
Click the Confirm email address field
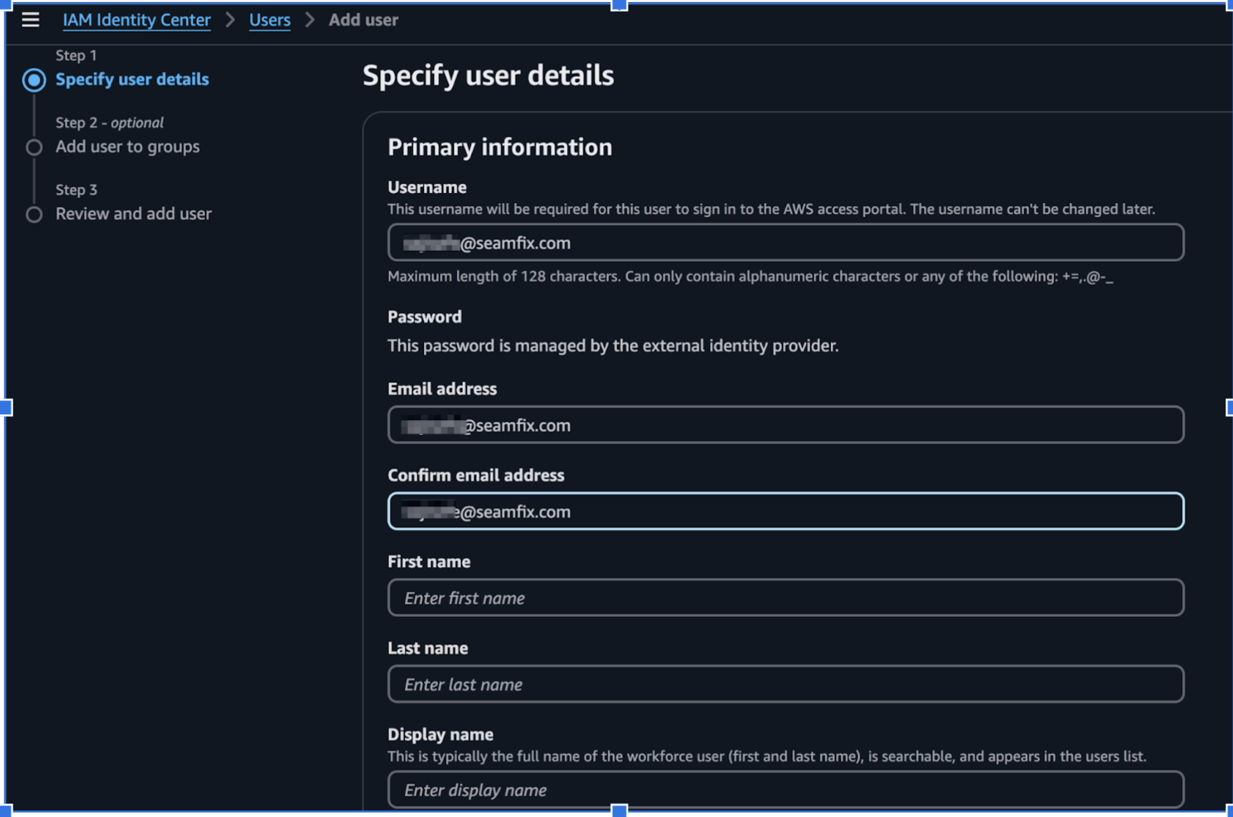coord(785,511)
